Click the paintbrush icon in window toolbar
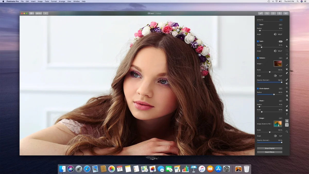Image resolution: width=309 pixels, height=174 pixels. 261,13
